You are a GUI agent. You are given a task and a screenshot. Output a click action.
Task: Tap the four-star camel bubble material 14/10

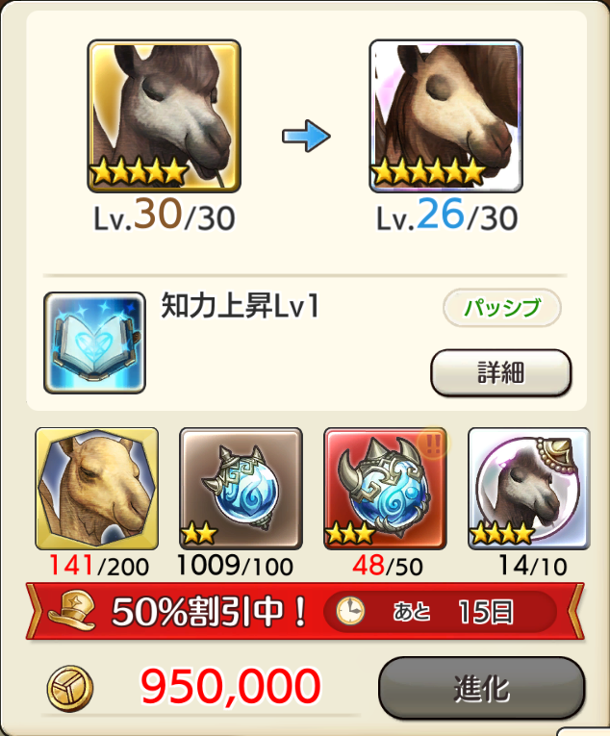point(529,488)
